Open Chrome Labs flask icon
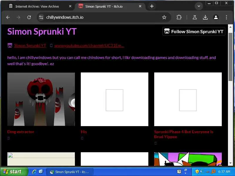235x176 pixels. coord(195,17)
